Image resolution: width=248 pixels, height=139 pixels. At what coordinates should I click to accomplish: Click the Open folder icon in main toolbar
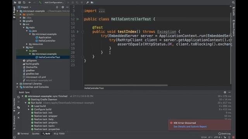[x=15, y=2]
